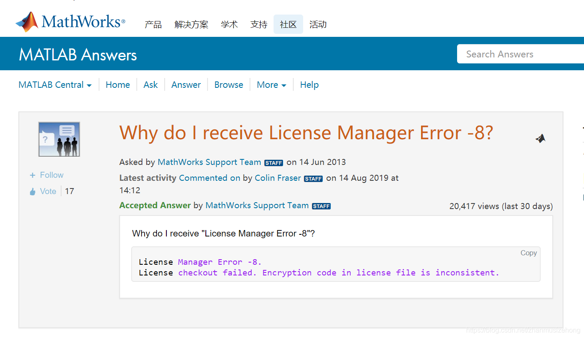Open the Answer tab

(186, 85)
